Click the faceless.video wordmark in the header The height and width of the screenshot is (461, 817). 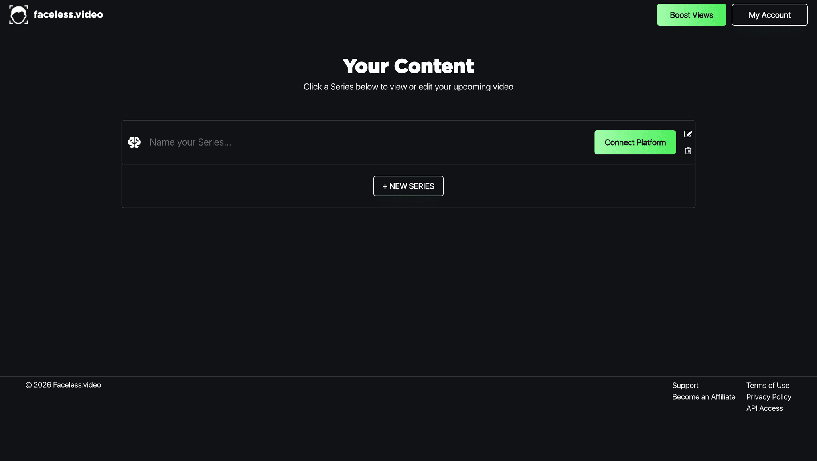68,14
